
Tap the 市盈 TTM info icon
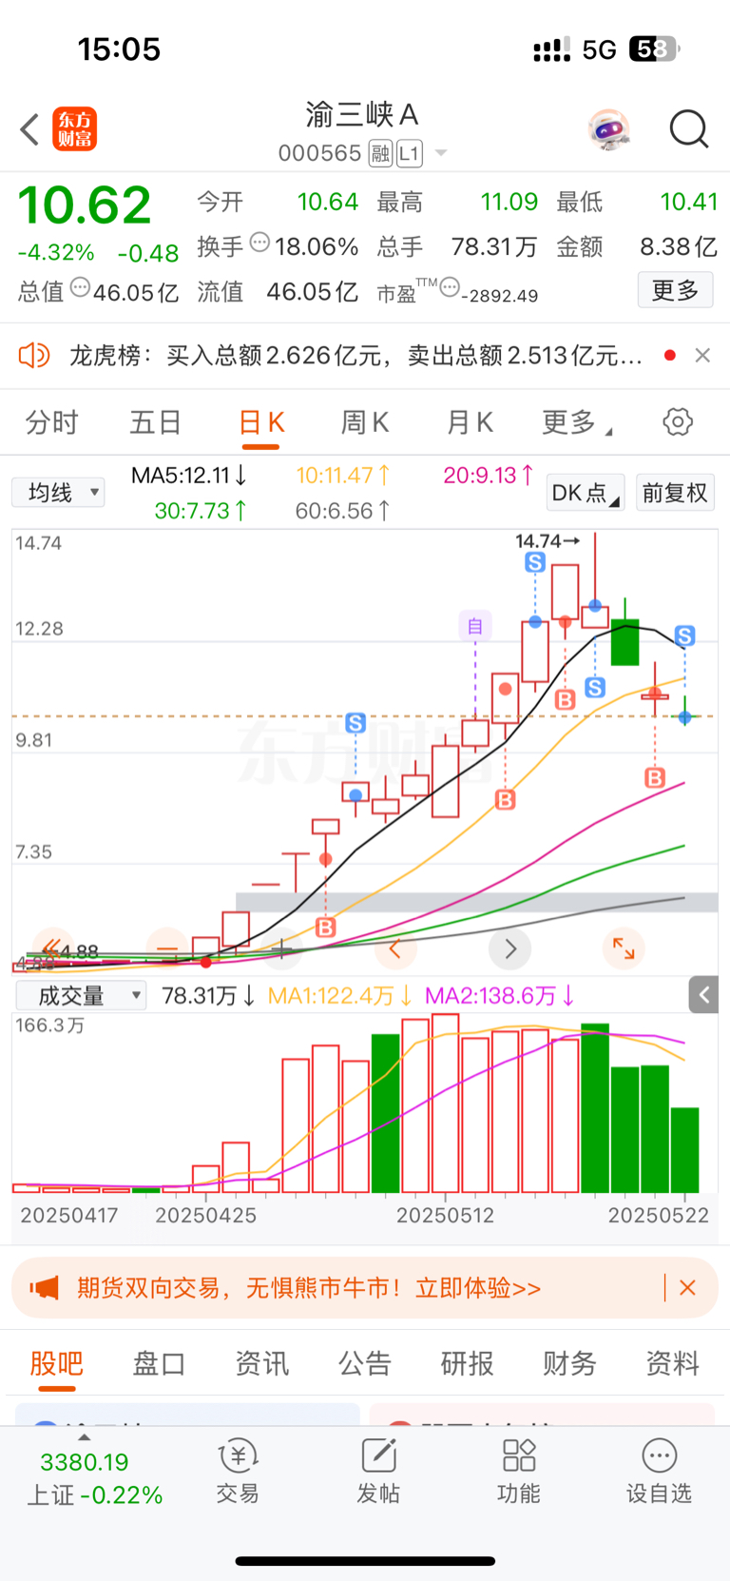pyautogui.click(x=450, y=286)
